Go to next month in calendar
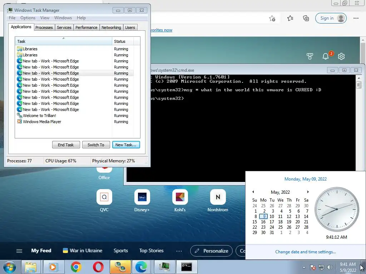This screenshot has width=366, height=274. 308,192
